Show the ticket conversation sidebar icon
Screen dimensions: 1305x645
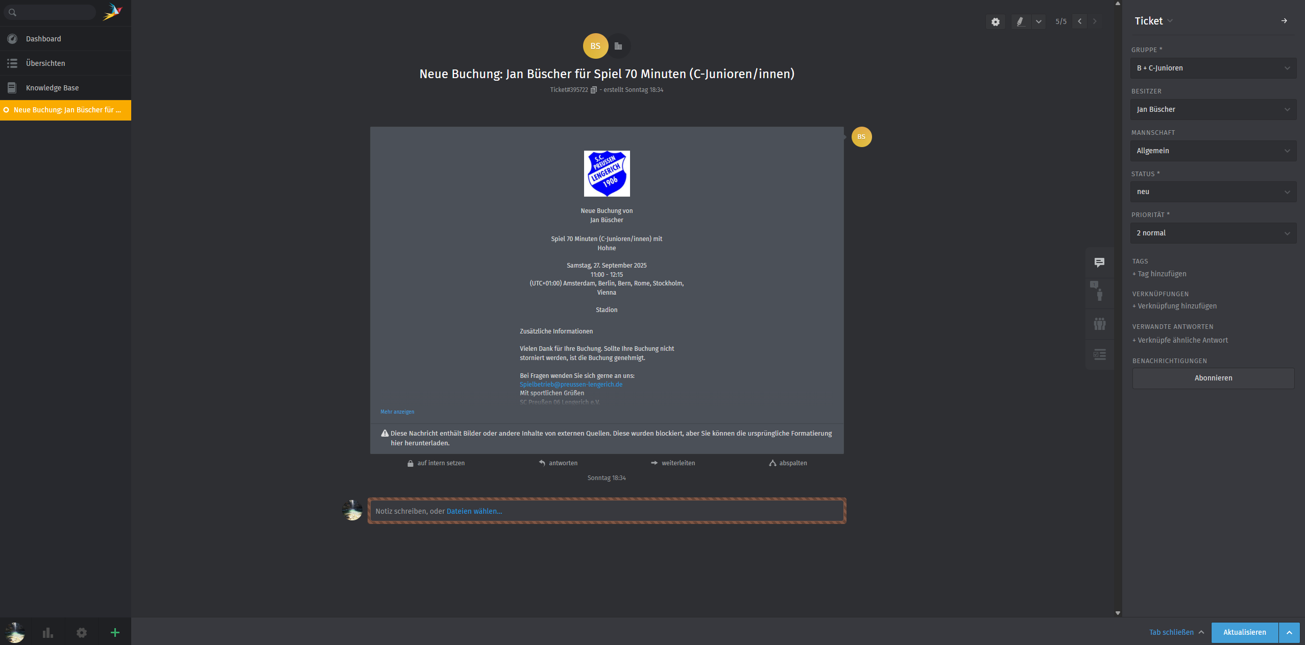point(1099,262)
